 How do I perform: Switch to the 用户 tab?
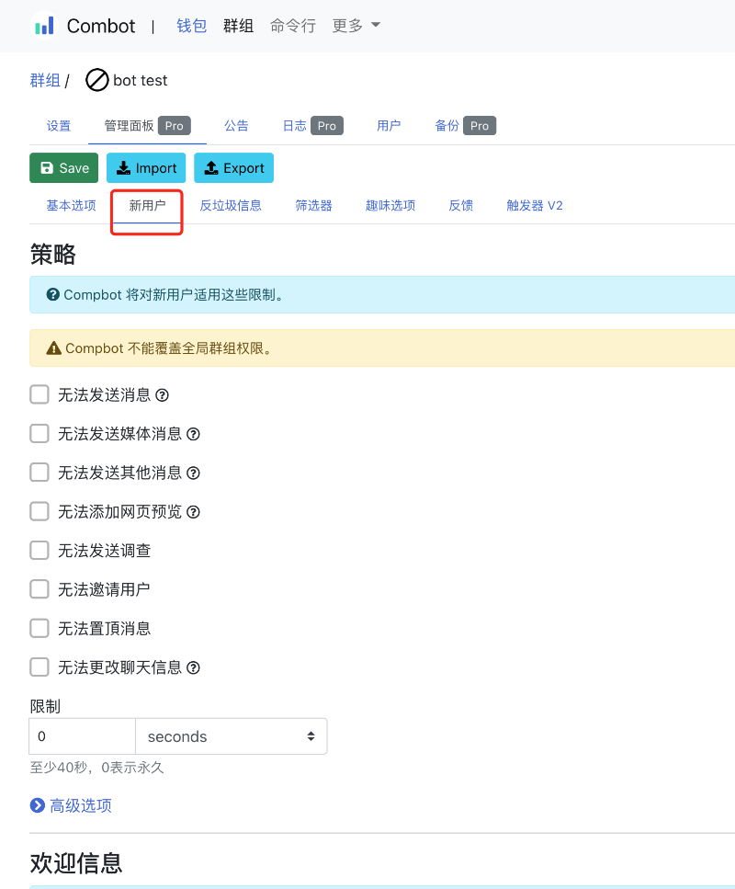click(389, 126)
